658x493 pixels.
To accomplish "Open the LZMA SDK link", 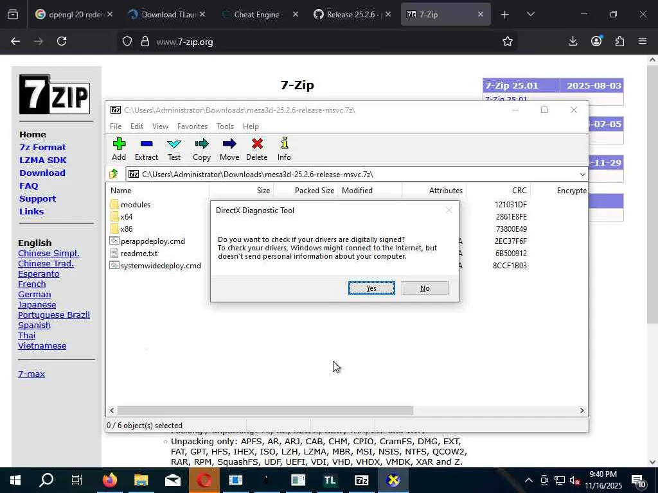I will pos(43,160).
